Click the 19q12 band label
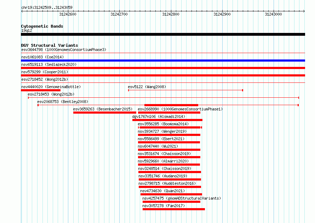 (27, 30)
